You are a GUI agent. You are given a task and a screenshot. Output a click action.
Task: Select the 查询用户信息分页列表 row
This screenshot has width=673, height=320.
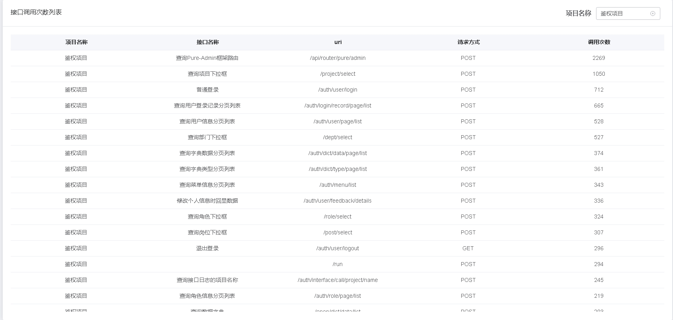pos(207,121)
